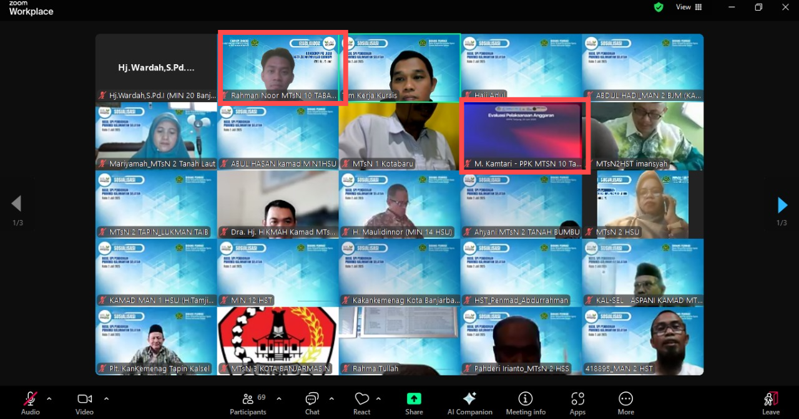Click the green encryption shield icon

(659, 7)
